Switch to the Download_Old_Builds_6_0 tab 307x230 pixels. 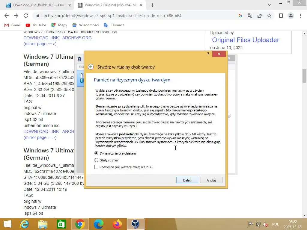[37, 5]
